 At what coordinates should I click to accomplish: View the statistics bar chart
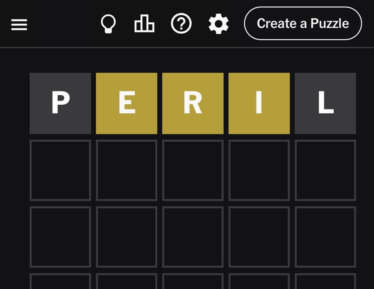click(145, 24)
